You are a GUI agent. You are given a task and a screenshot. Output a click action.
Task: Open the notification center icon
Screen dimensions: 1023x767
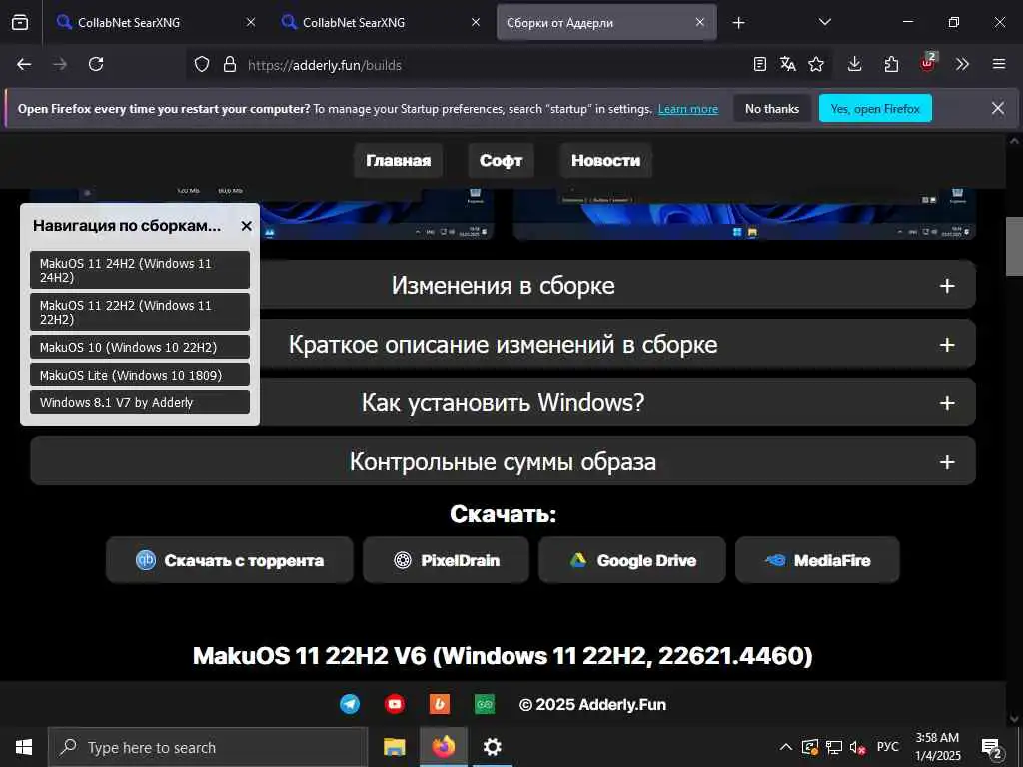[992, 749]
